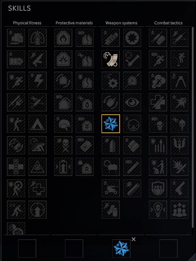Select the all-seeing eye pyramid skill
The height and width of the screenshot is (261, 196).
[38, 167]
